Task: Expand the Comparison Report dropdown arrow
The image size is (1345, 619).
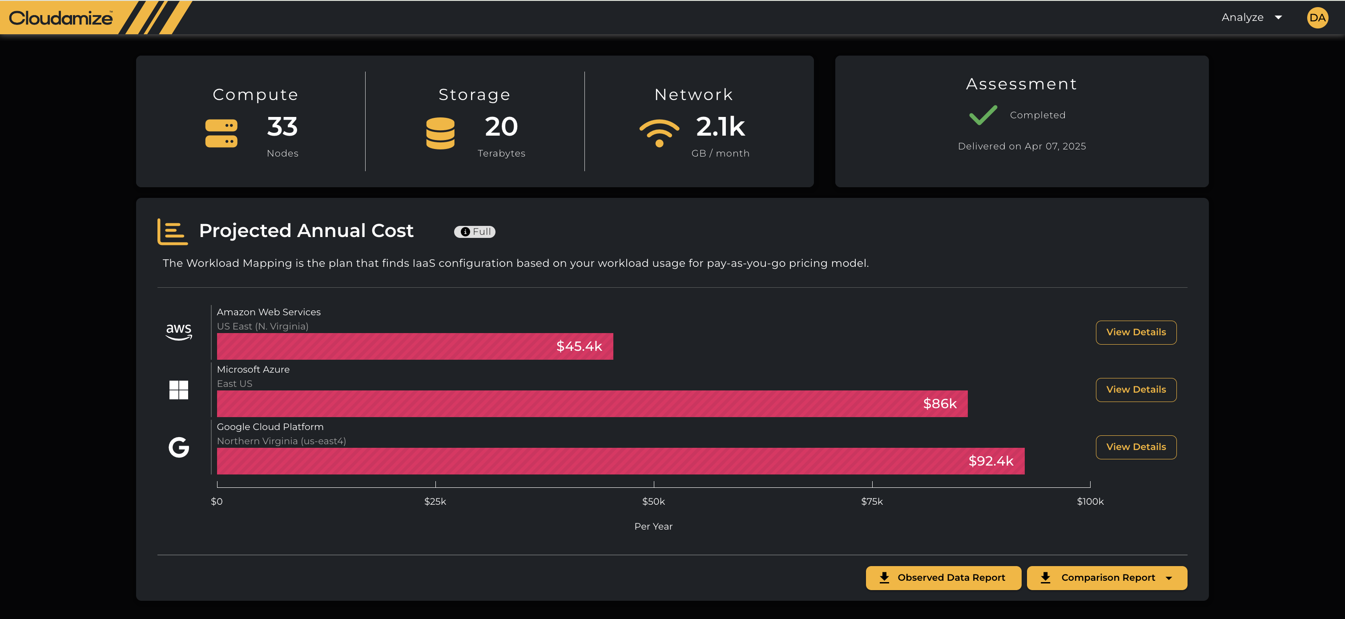Action: (1169, 578)
